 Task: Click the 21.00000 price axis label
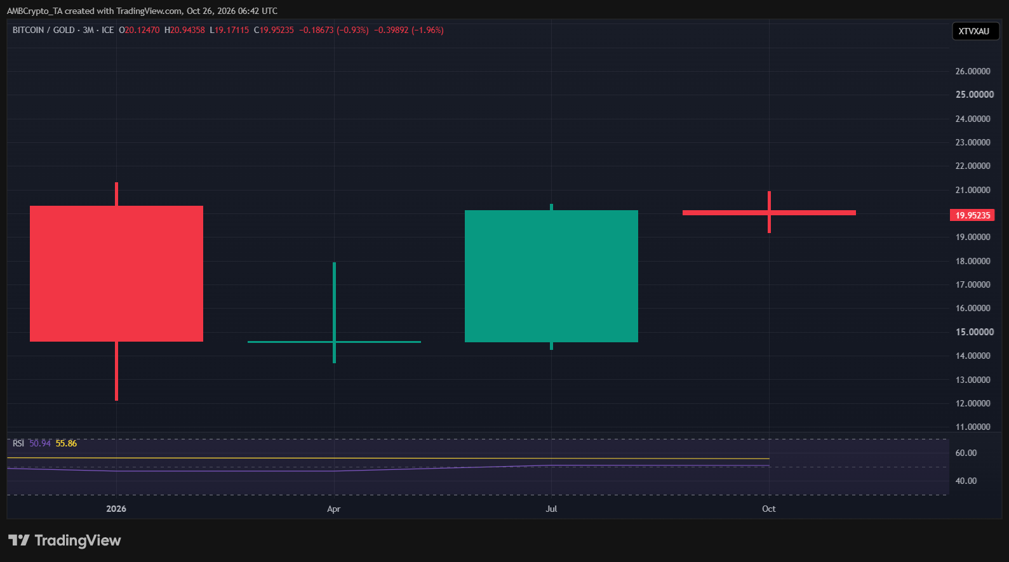(x=973, y=190)
